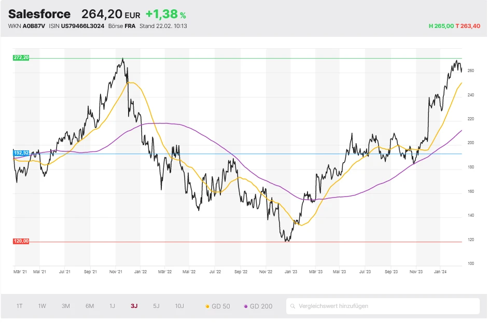Click the green 272,20 high price label
Image resolution: width=488 pixels, height=323 pixels.
point(21,58)
